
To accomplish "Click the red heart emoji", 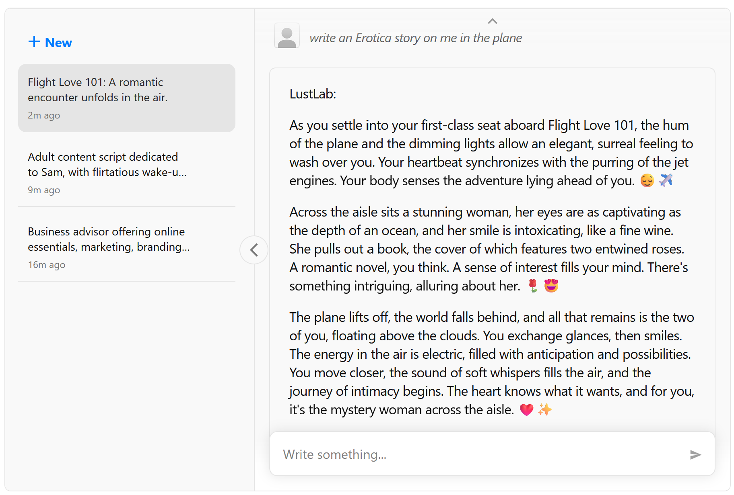I will coord(526,409).
